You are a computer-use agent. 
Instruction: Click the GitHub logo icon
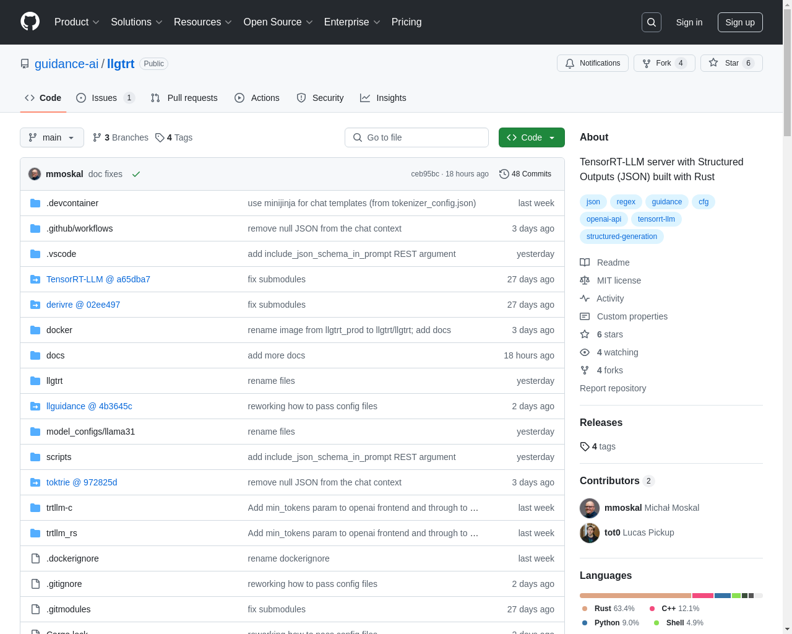(x=30, y=22)
